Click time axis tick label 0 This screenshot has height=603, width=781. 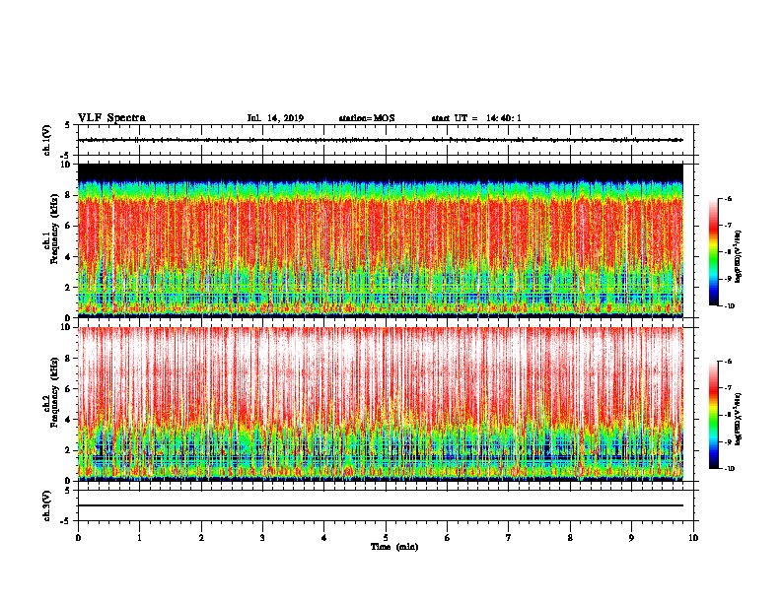click(x=78, y=538)
